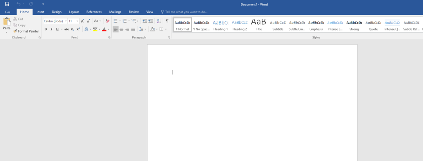The width and height of the screenshot is (423, 161).
Task: Click the Clear All Formatting icon
Action: coord(108,21)
